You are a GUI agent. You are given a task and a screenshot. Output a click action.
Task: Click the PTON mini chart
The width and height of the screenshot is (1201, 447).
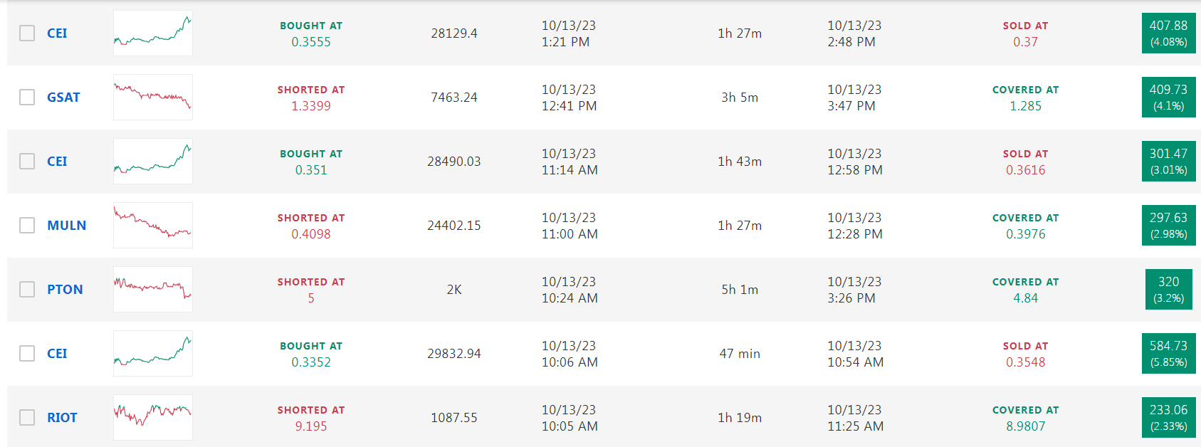tap(152, 289)
